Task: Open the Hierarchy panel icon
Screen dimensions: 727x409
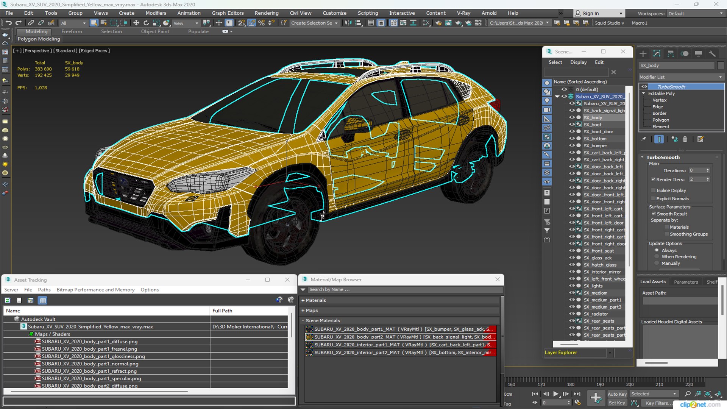Action: [671, 54]
